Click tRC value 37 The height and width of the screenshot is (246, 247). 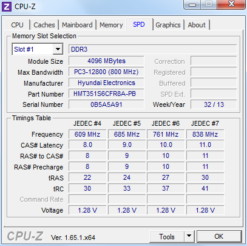166,188
